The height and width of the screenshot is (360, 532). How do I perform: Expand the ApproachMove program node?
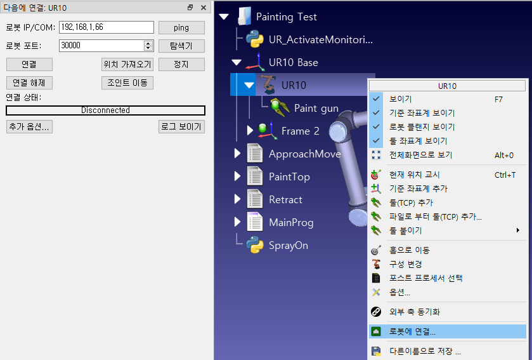[x=237, y=154]
